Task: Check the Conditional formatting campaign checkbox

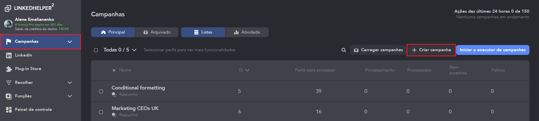Action: (x=101, y=91)
